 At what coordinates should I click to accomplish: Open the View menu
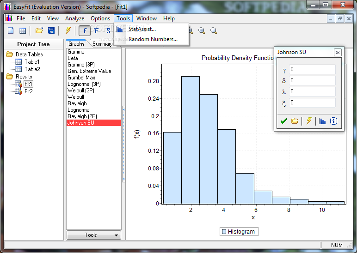pos(53,18)
